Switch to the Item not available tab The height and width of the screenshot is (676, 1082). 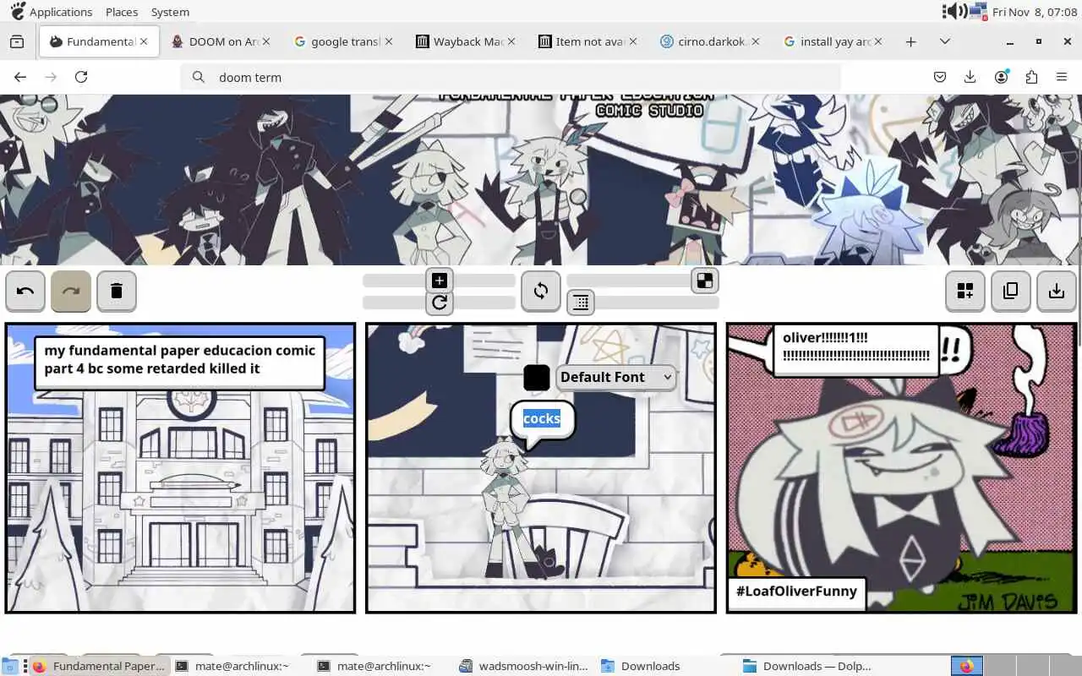pos(587,41)
